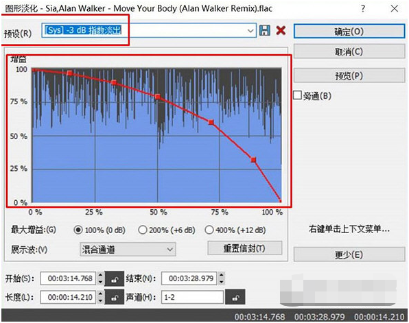Select the envelope point near 60% gain
Viewport: 409px width, 323px height.
[x=211, y=122]
